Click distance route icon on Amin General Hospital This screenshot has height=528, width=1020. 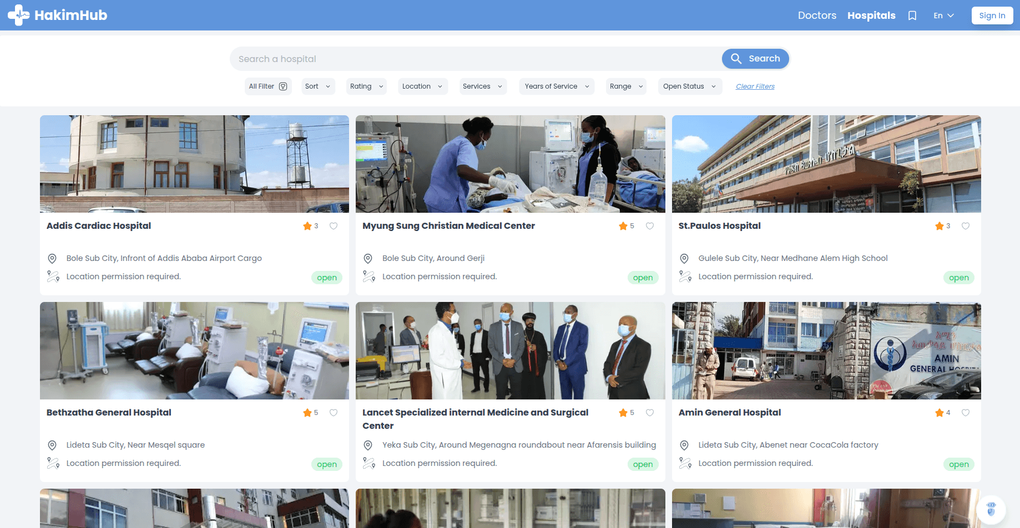coord(685,463)
